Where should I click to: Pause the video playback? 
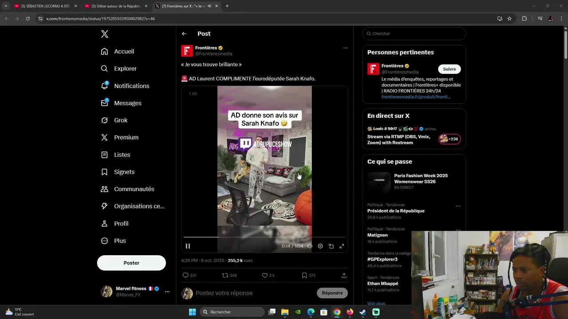click(188, 246)
